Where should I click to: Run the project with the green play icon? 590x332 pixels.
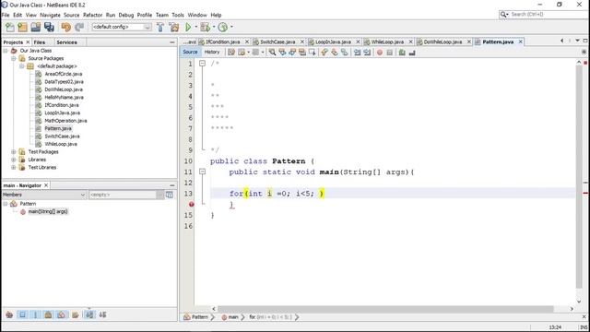(188, 27)
